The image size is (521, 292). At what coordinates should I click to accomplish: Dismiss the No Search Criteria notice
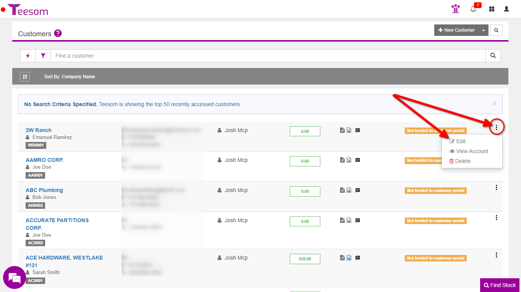coord(494,104)
